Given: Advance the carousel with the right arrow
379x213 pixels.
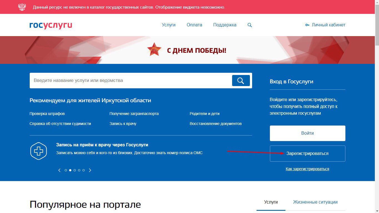Looking at the screenshot, I should 90,170.
